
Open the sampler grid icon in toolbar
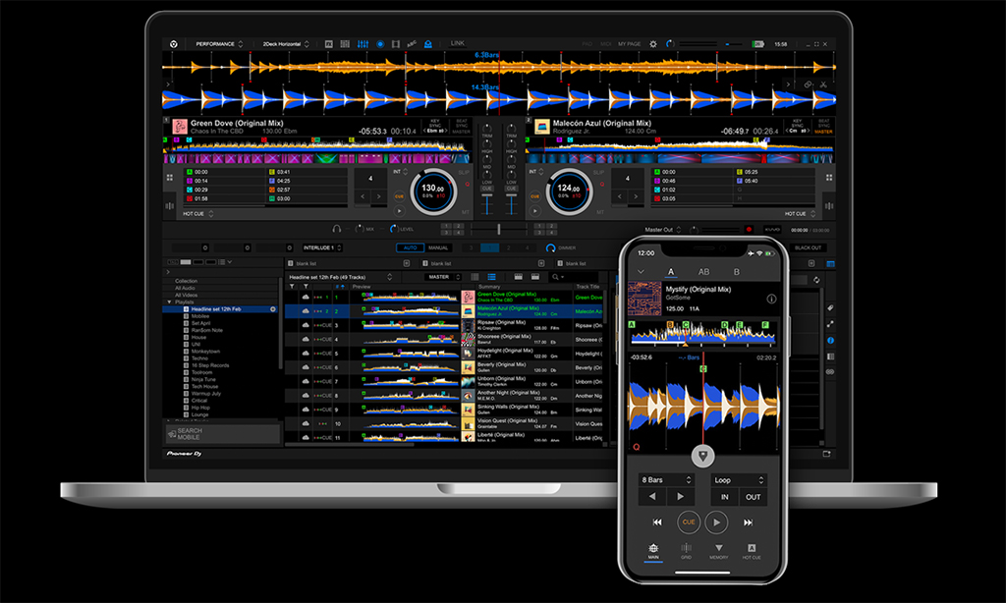point(345,44)
